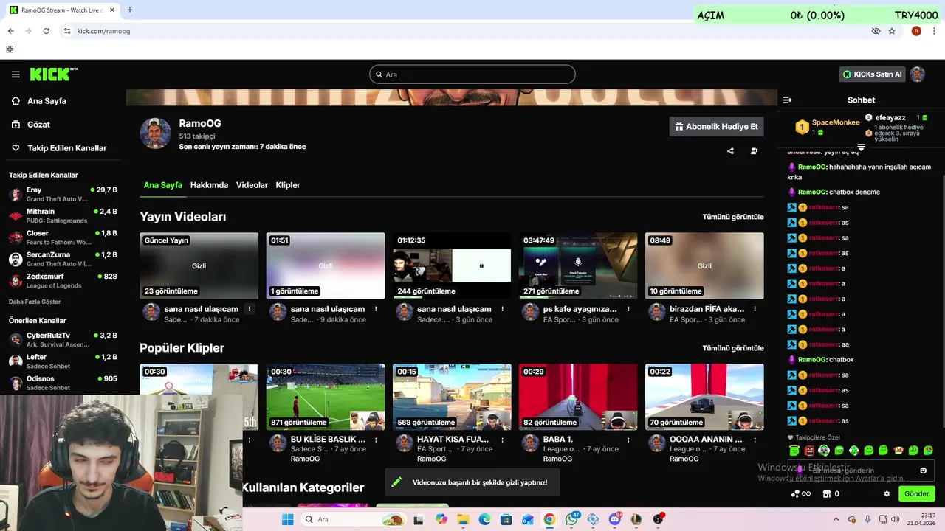Open the Klipler tab
The image size is (945, 531).
288,185
